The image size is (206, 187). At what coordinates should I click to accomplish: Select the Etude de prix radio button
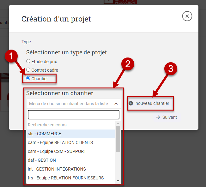pos(28,61)
